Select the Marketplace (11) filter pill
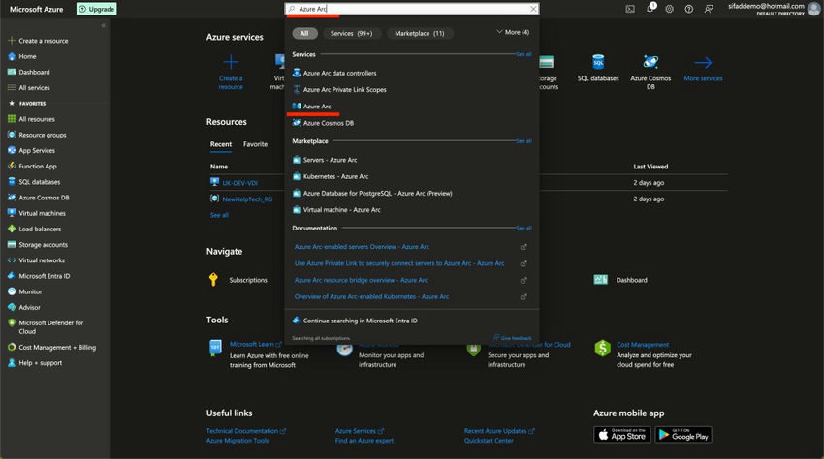This screenshot has height=459, width=824. (420, 33)
